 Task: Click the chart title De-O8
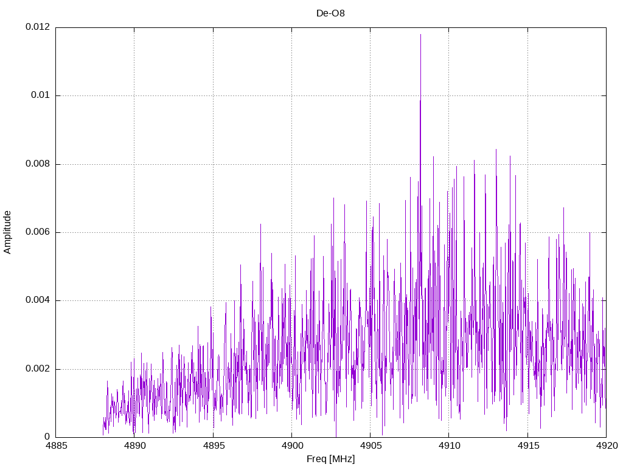(330, 13)
